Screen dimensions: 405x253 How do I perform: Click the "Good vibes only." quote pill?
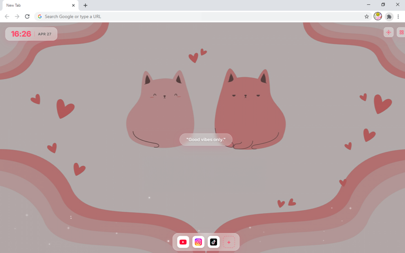point(206,140)
